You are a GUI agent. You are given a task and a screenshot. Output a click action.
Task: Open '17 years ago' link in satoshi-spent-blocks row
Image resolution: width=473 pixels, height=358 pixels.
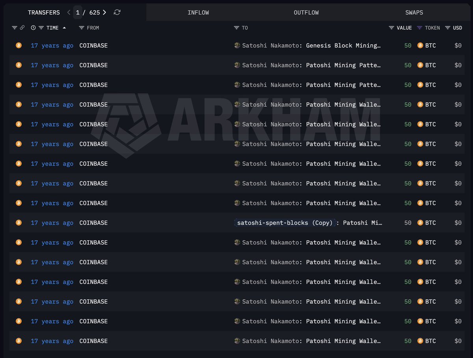point(52,223)
